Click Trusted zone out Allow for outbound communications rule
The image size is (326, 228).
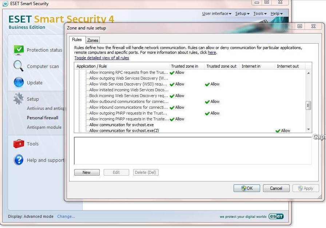coord(212,101)
